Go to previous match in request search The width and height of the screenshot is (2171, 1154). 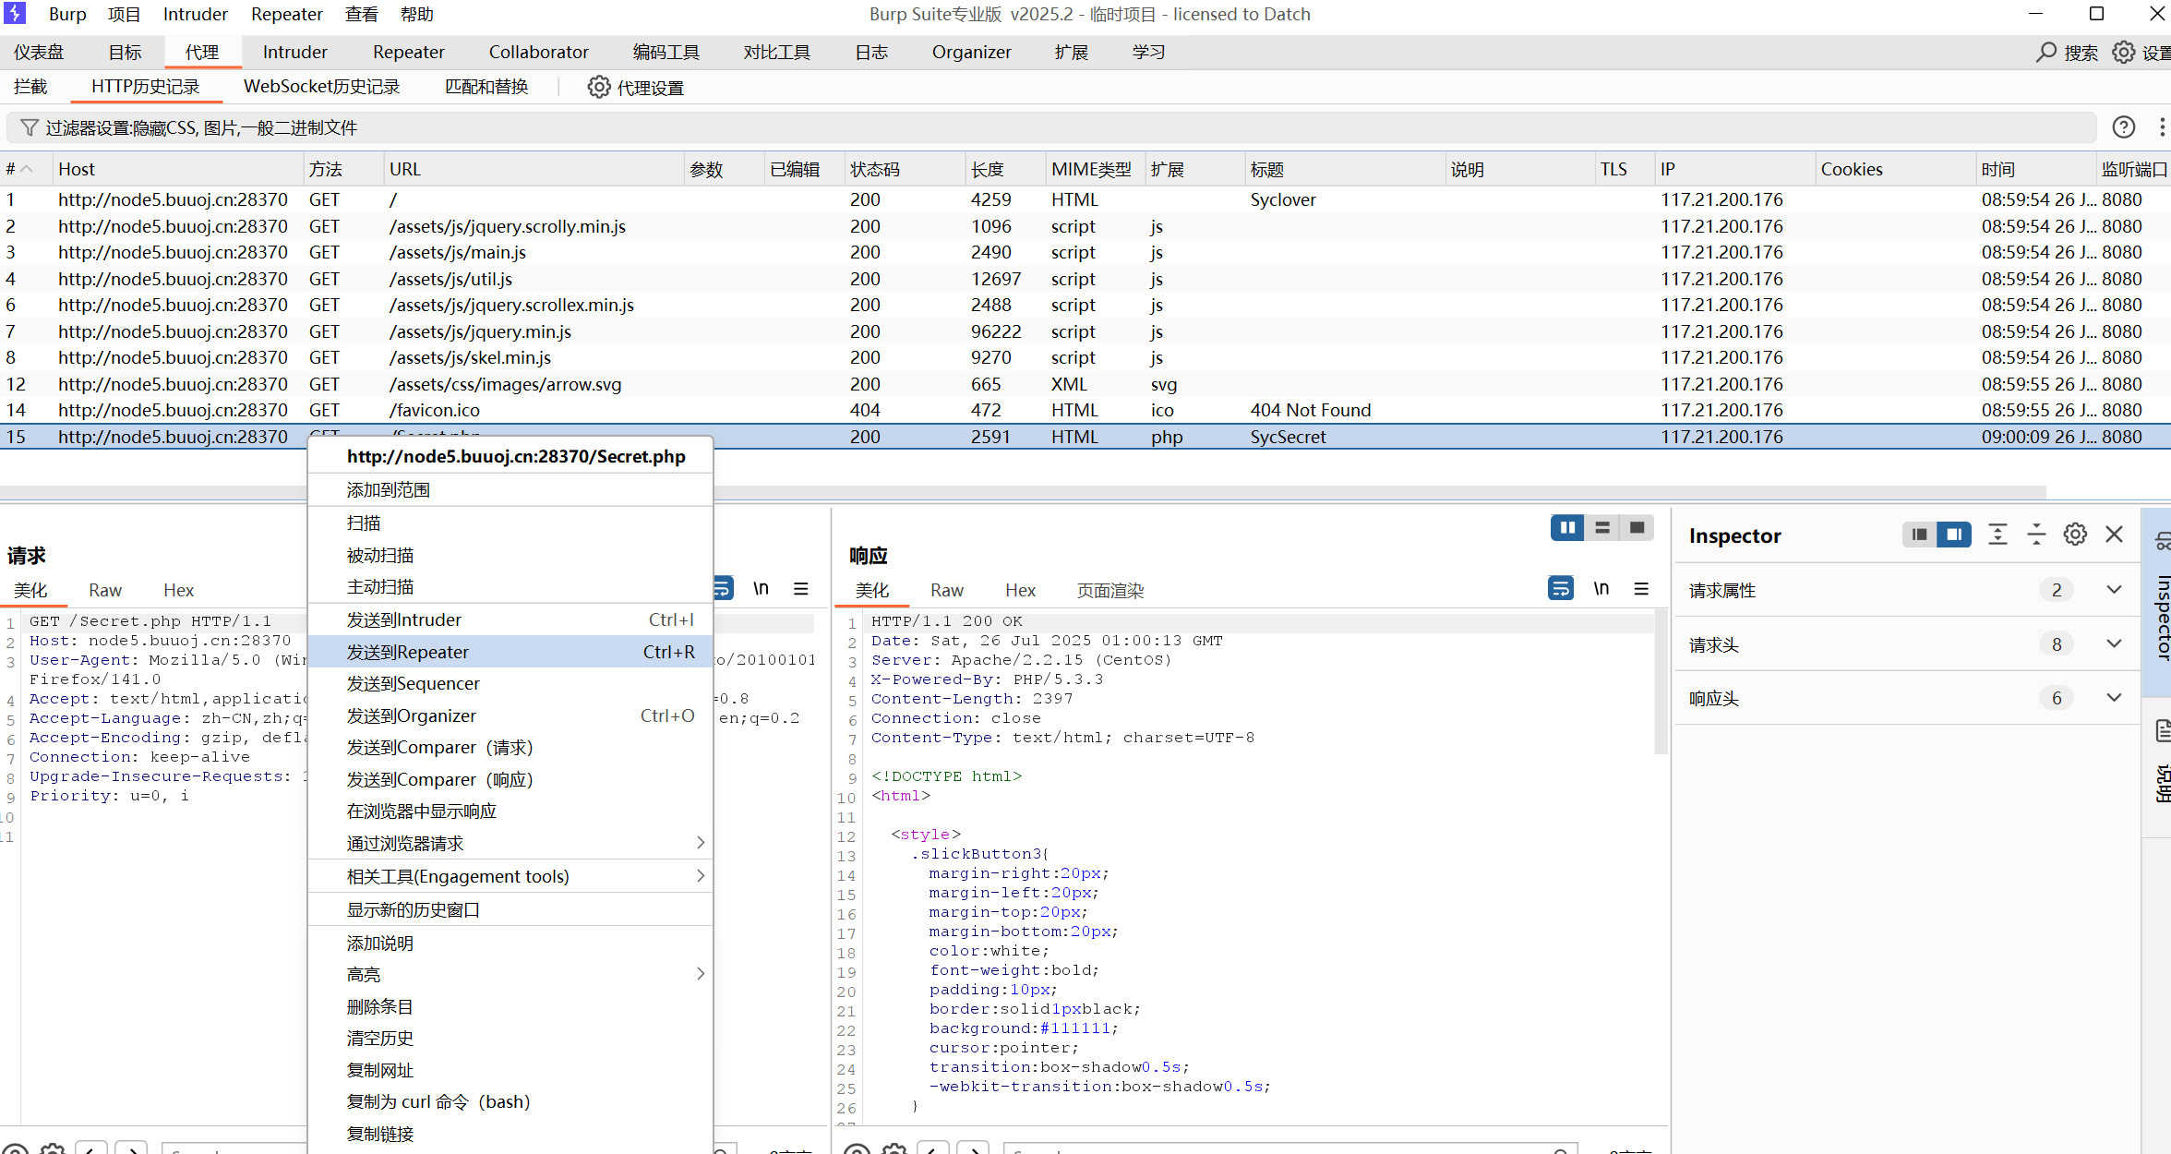coord(90,1147)
